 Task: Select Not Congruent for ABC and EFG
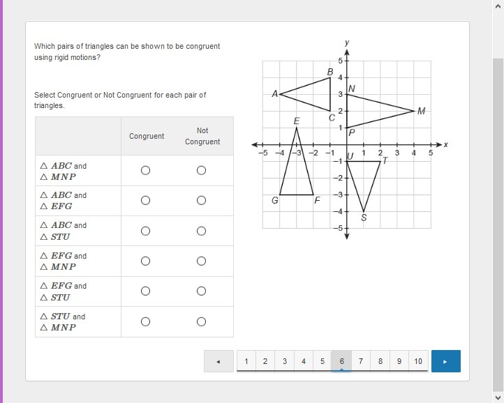coord(201,201)
